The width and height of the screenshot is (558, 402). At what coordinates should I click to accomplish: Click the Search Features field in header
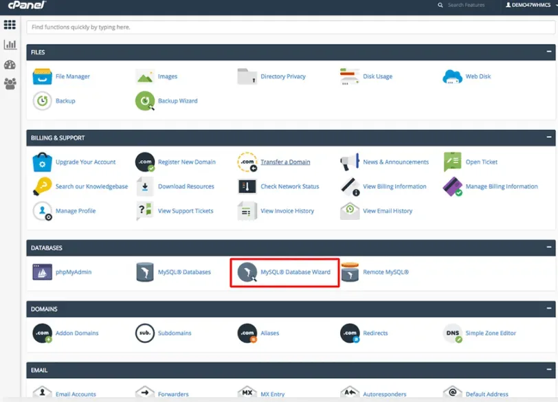(466, 5)
